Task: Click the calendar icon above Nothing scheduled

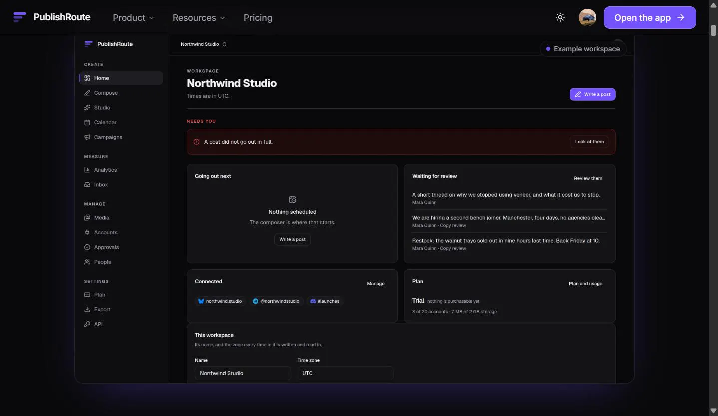Action: click(293, 199)
